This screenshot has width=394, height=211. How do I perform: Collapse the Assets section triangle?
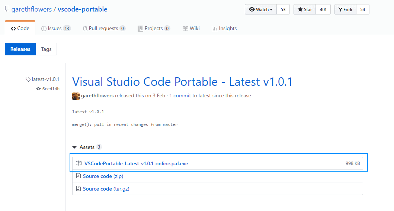pyautogui.click(x=74, y=147)
